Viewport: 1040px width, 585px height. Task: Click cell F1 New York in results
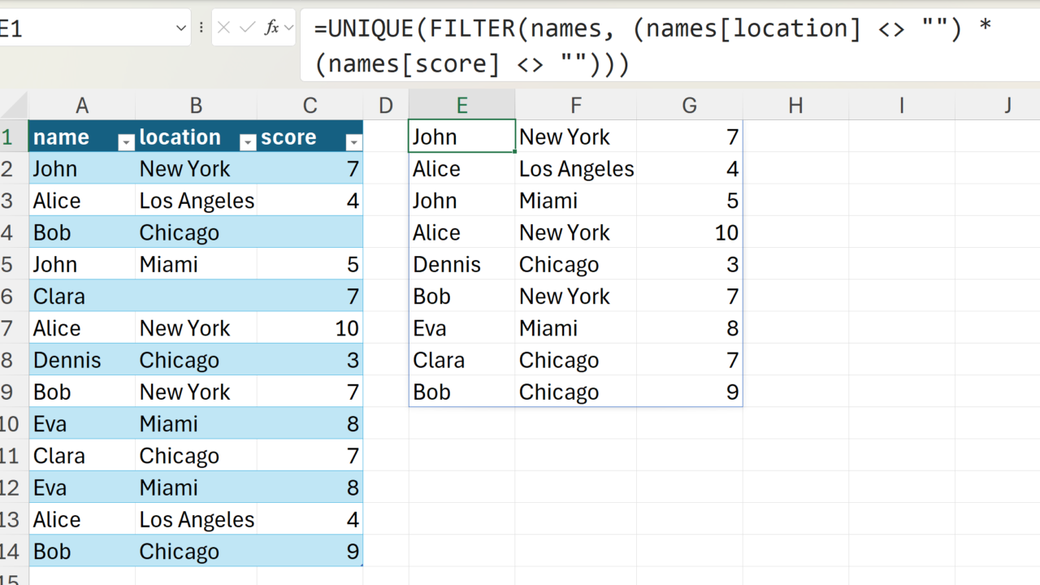tap(575, 136)
